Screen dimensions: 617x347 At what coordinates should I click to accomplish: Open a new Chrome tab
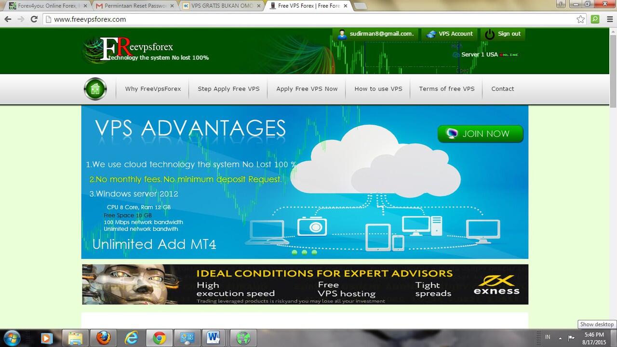[360, 6]
